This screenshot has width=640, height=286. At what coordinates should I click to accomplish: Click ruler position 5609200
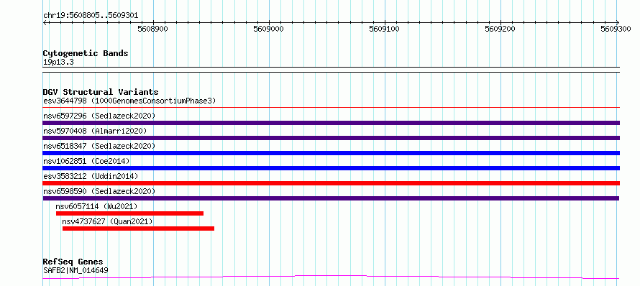500,29
